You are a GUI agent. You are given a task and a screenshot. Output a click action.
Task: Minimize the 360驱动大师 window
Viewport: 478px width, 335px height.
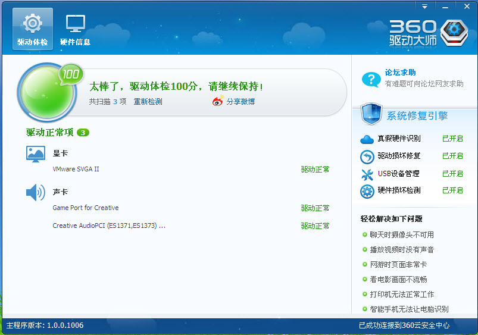[x=445, y=7]
